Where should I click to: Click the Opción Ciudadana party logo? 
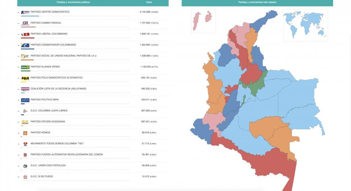[x=25, y=122]
